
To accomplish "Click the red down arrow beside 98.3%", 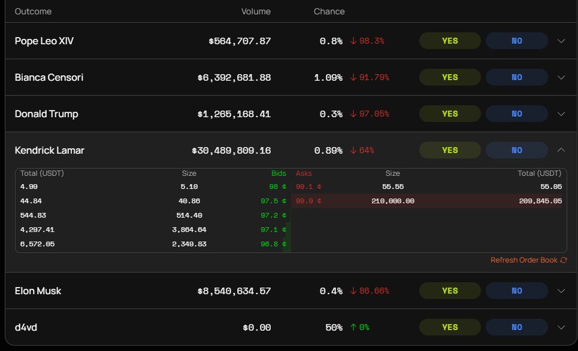I will (353, 41).
